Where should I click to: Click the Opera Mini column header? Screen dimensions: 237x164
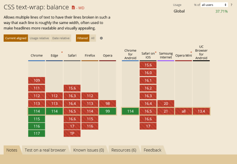pos(184,55)
